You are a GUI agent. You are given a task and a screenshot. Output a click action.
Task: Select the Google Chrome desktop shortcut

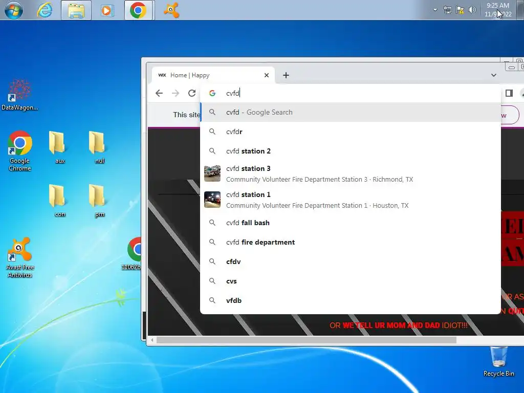[20, 151]
